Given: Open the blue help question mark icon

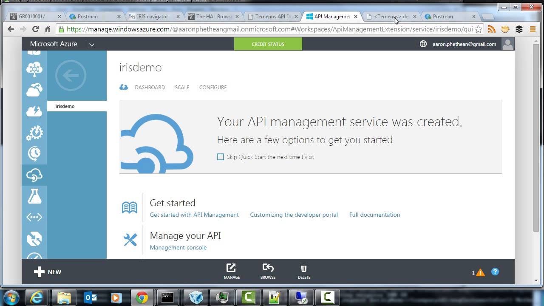Looking at the screenshot, I should (x=495, y=272).
